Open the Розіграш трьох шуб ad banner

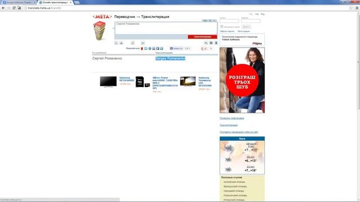coord(242,80)
